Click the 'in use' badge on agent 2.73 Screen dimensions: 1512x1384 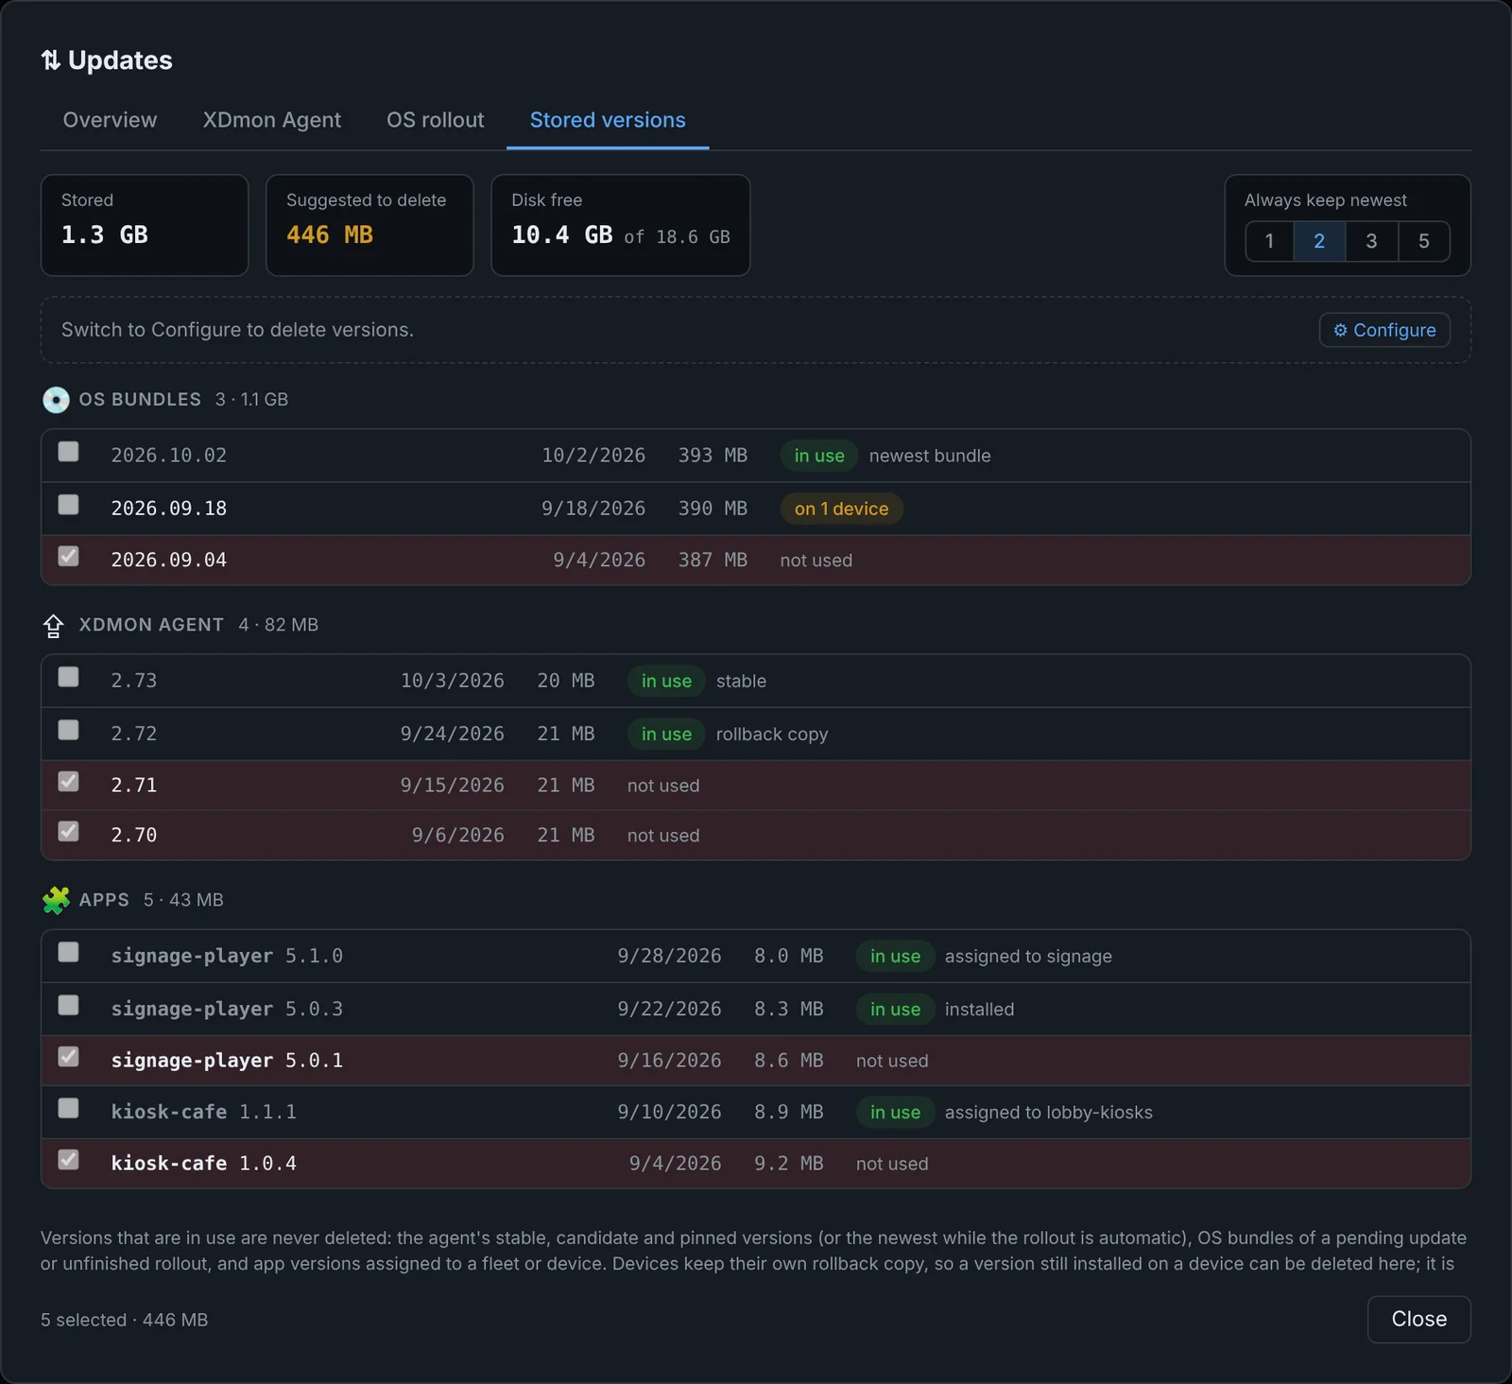(666, 681)
